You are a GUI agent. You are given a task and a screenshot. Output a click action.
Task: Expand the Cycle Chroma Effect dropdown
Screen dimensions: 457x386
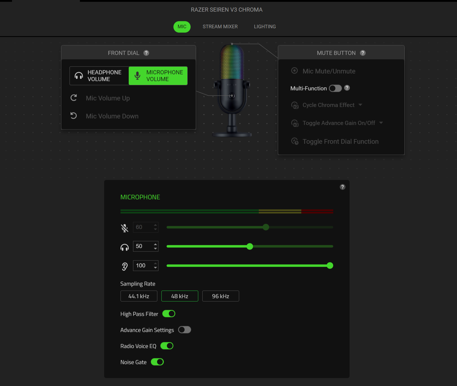(x=360, y=105)
